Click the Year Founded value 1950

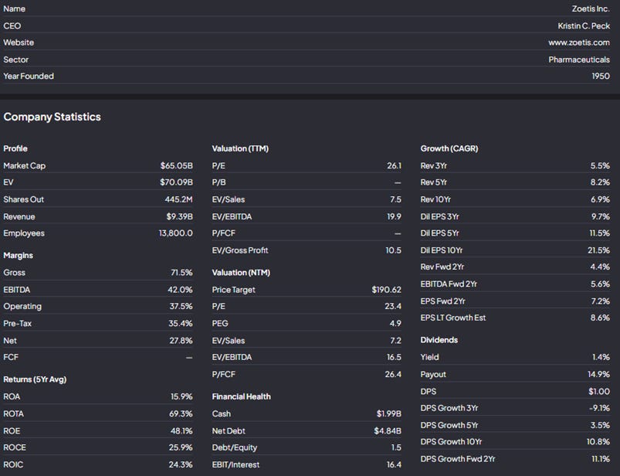[601, 76]
